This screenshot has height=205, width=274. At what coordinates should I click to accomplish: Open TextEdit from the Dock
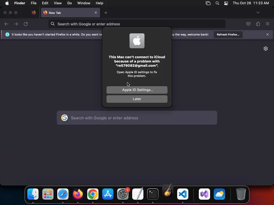[x=138, y=194]
